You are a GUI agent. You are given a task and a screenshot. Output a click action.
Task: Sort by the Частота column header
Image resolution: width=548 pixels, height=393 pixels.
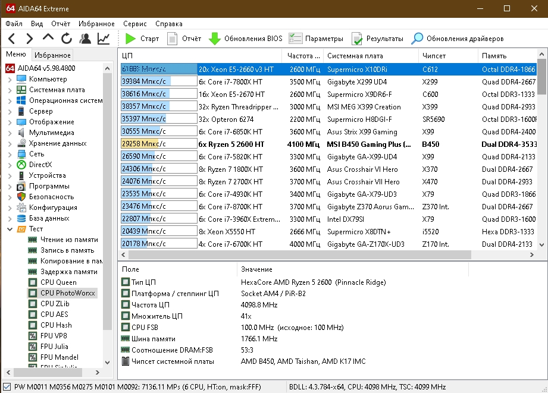tap(303, 55)
